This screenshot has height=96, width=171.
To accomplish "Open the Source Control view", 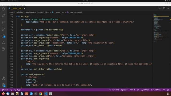I will [x=3, y=22].
